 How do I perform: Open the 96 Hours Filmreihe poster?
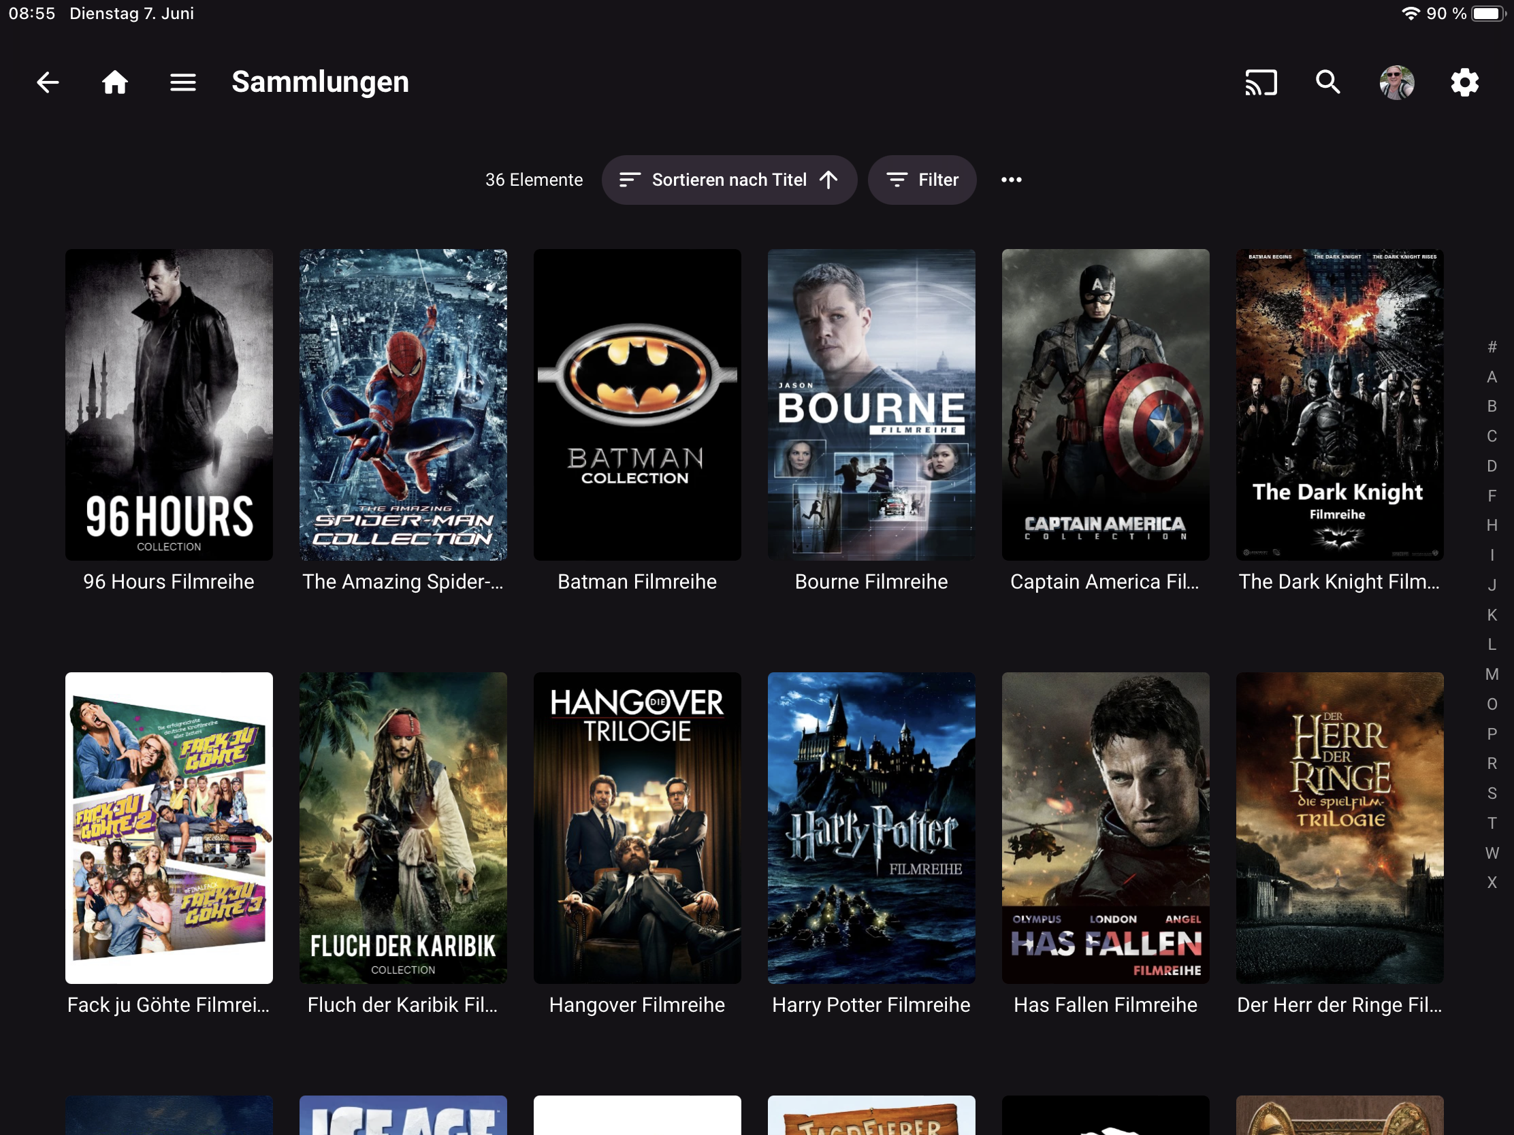[169, 405]
